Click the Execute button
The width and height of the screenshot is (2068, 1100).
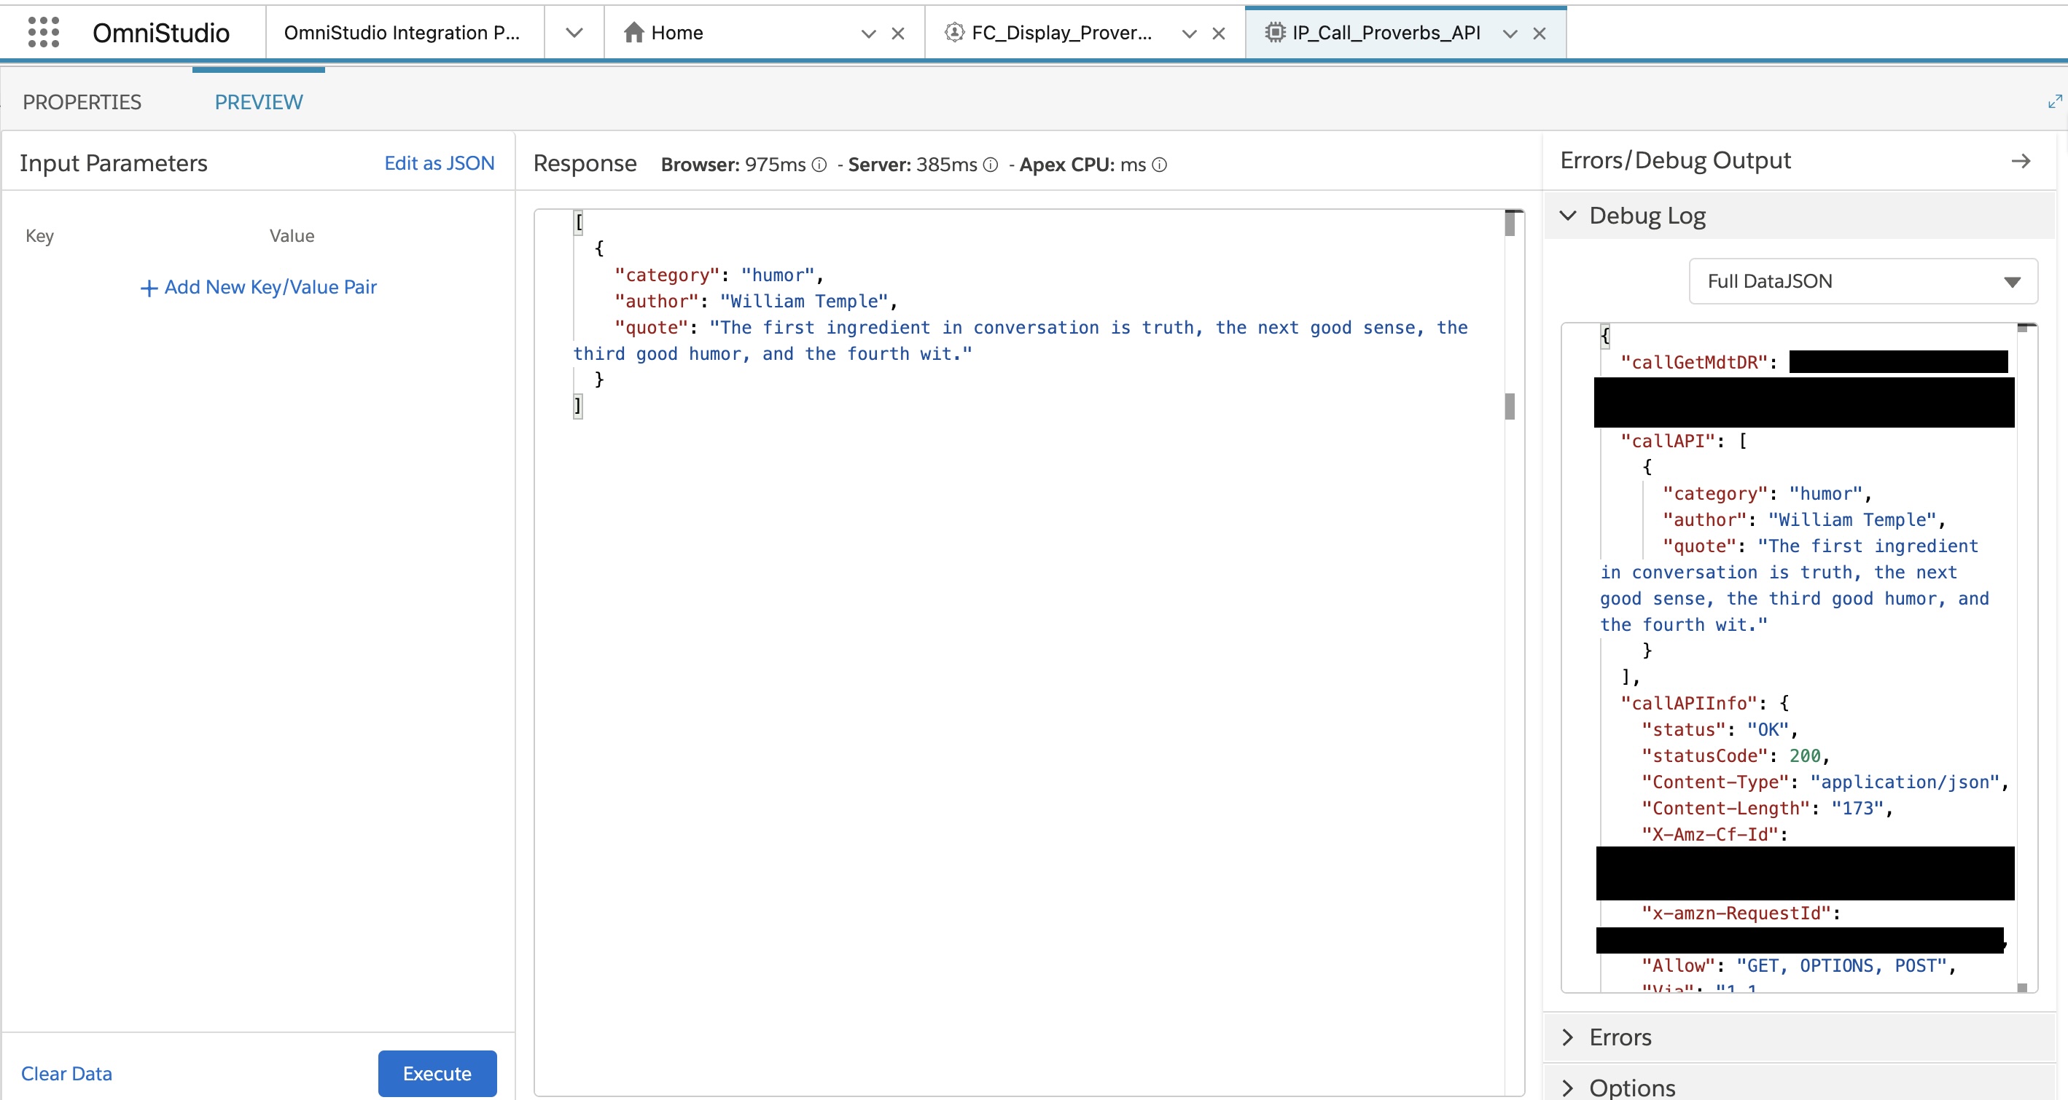coord(437,1074)
